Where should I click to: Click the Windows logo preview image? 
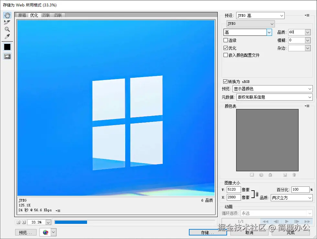(116, 108)
